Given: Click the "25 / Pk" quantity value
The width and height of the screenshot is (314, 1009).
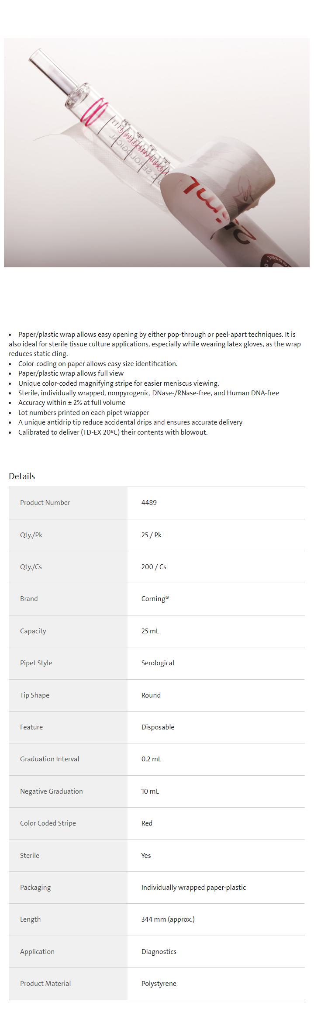Looking at the screenshot, I should click(151, 535).
